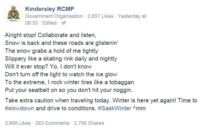The image size is (210, 129).
Task: Click the line "Slippery like a skating rink"
Action: 61,59
